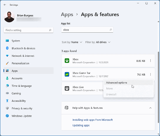This screenshot has height=136, width=160.
Task: Click Brian Burgess profile picture
Action: pyautogui.click(x=9, y=17)
